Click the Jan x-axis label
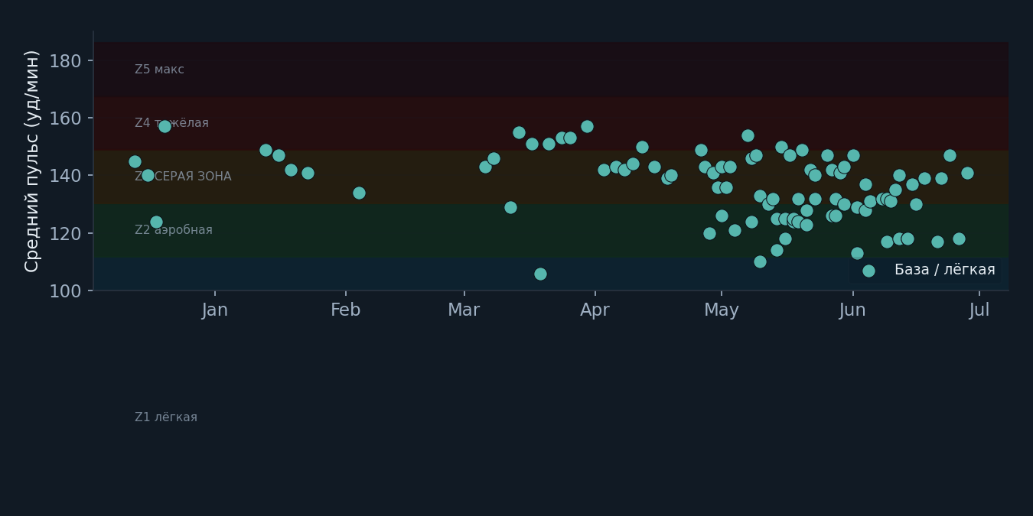This screenshot has width=1033, height=516. tap(215, 310)
